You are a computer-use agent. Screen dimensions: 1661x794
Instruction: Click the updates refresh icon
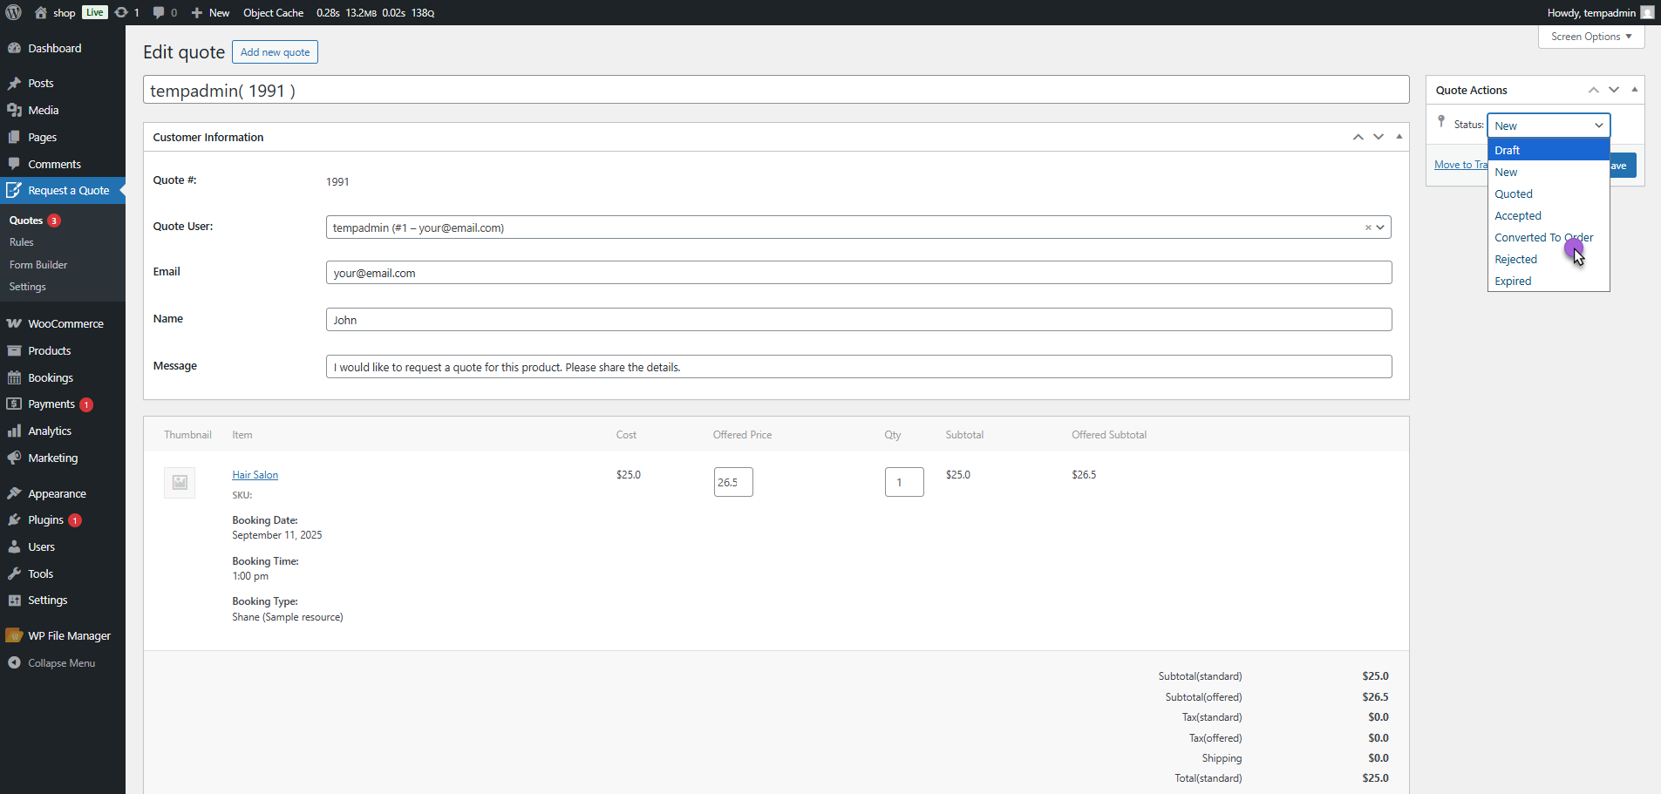(121, 12)
